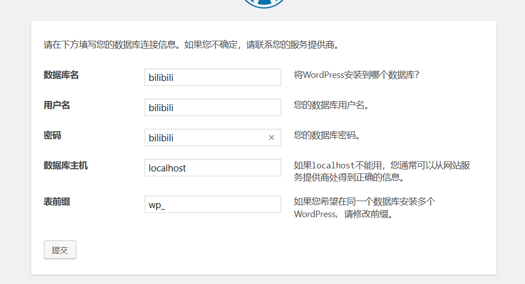Click the 数据库主机 label
The height and width of the screenshot is (284, 525).
tap(65, 165)
